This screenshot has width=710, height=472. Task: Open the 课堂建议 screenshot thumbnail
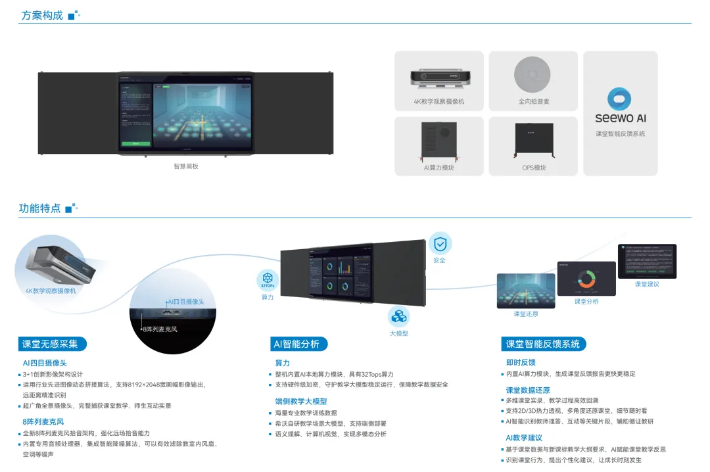coord(647,261)
